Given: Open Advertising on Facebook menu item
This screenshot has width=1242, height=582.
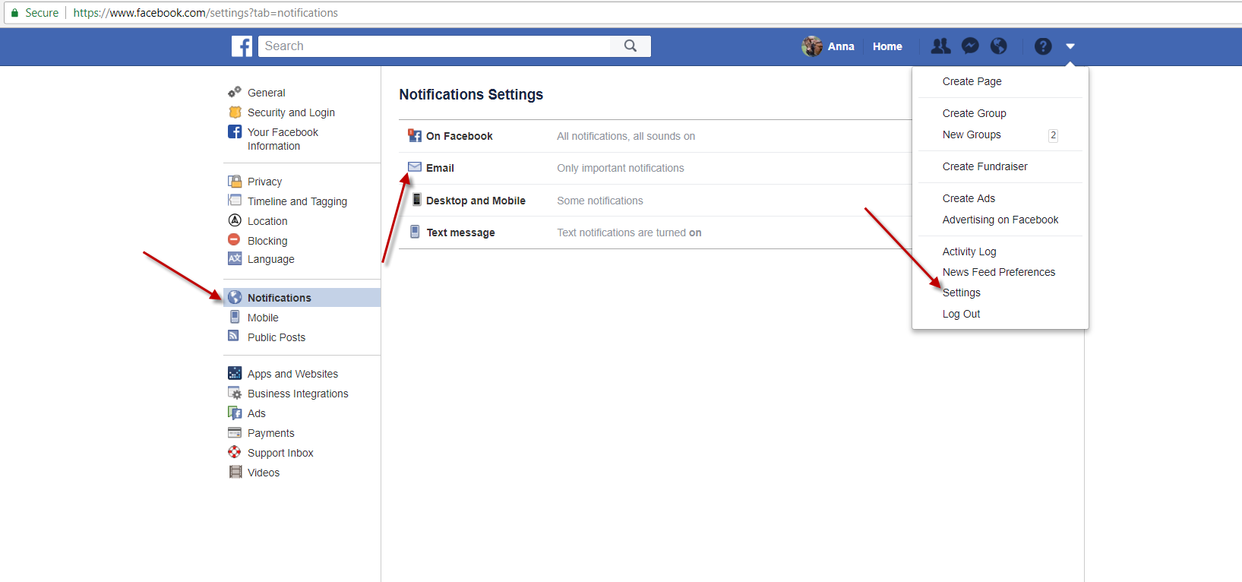Looking at the screenshot, I should click(1000, 220).
